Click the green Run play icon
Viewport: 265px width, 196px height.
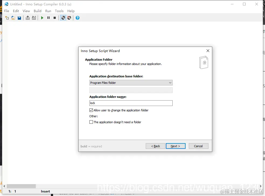pyautogui.click(x=42, y=18)
